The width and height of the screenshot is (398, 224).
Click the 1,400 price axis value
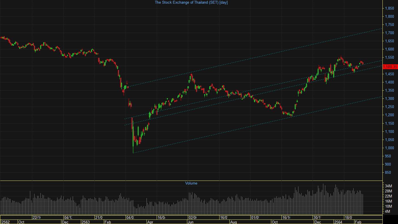coord(390,82)
